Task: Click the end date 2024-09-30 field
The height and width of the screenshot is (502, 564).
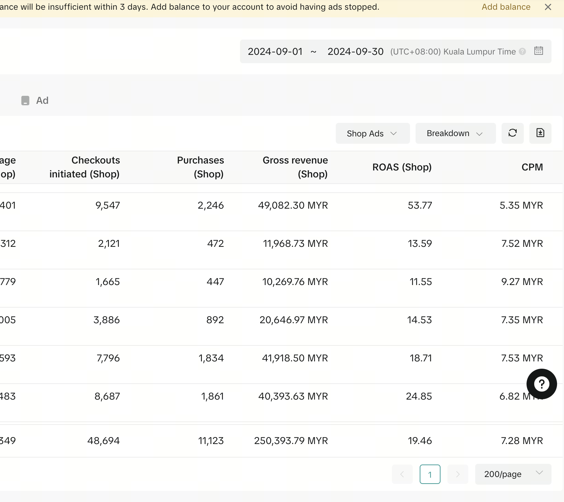Action: [x=355, y=52]
